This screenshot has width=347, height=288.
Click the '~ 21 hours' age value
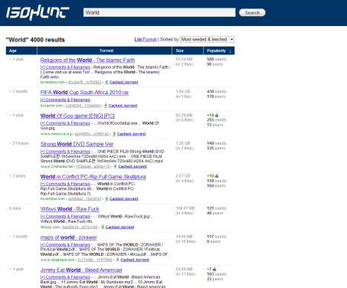coord(19,143)
